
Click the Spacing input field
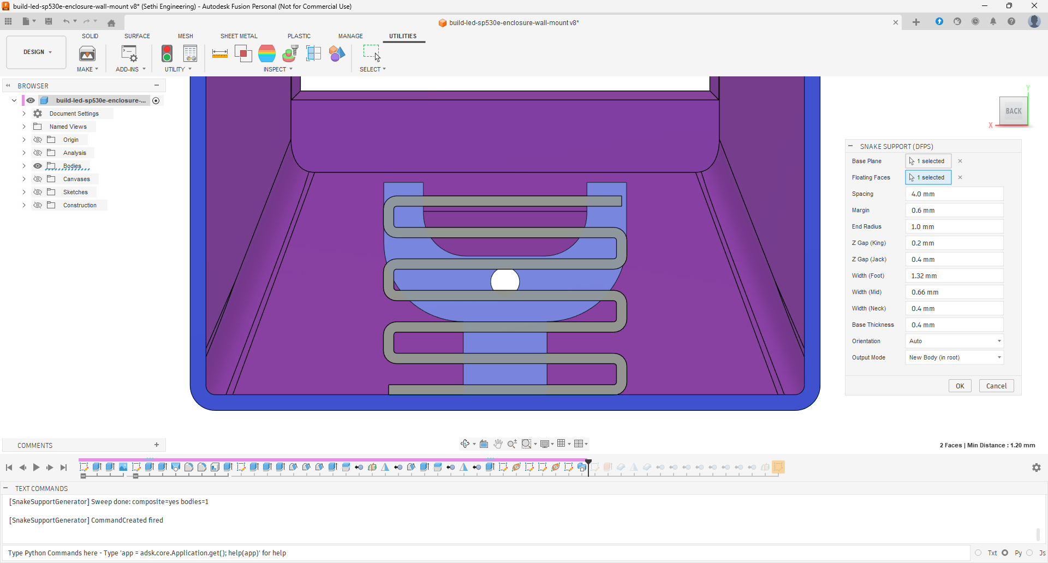(x=954, y=194)
